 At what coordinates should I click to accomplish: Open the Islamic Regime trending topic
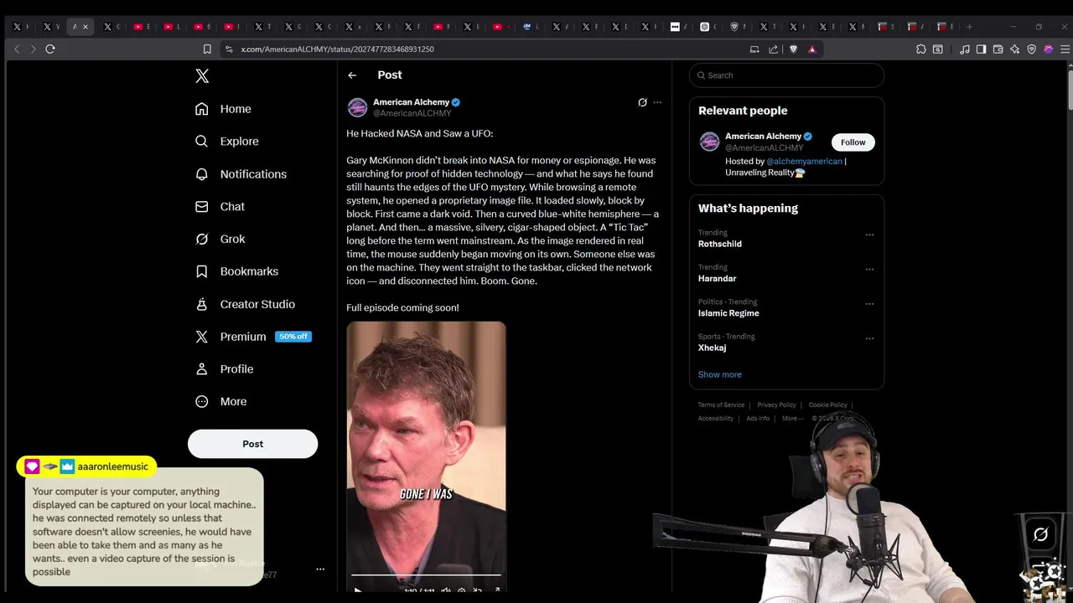point(728,313)
